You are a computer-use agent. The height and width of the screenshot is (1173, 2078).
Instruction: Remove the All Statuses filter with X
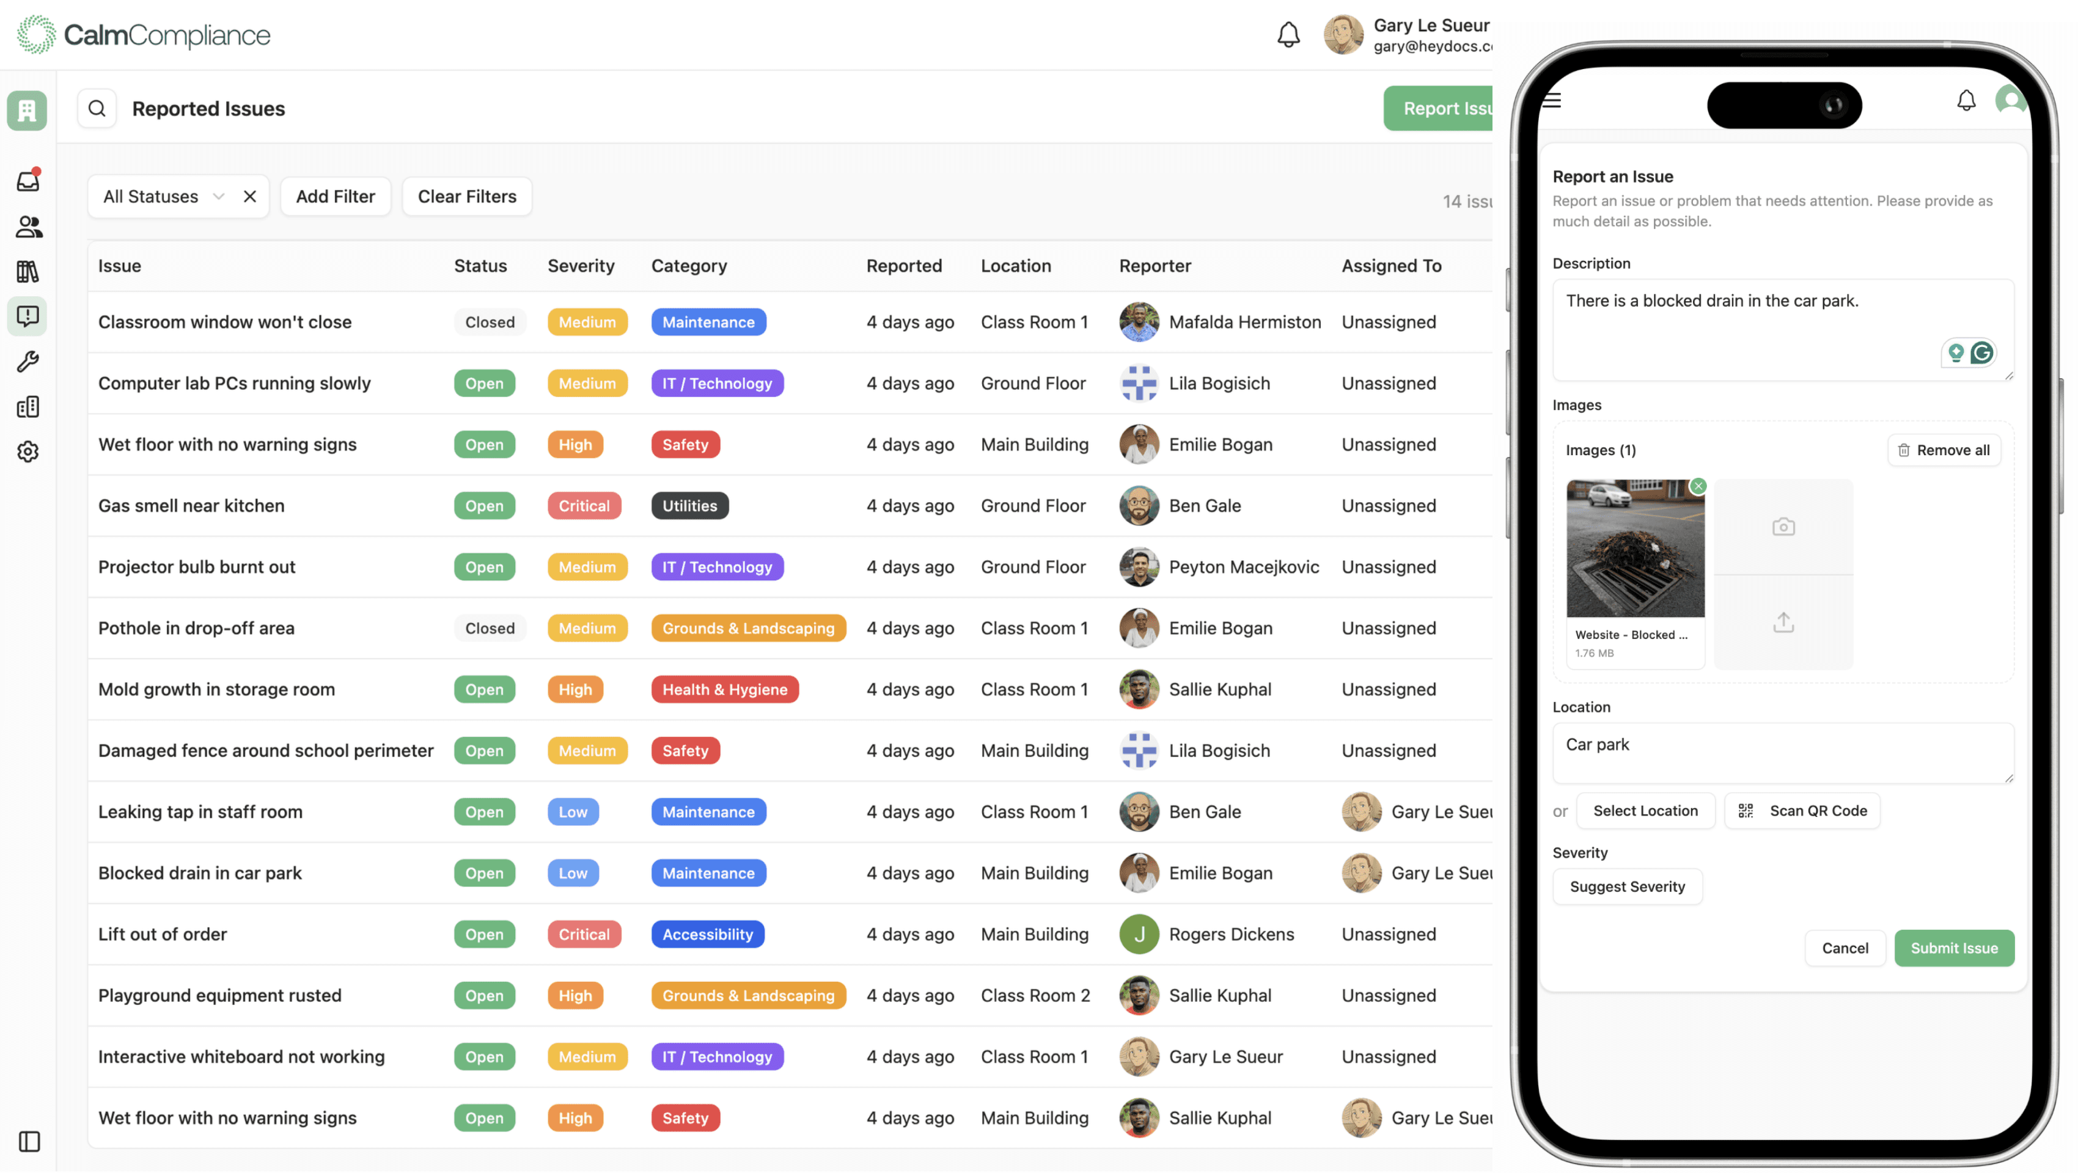click(250, 197)
